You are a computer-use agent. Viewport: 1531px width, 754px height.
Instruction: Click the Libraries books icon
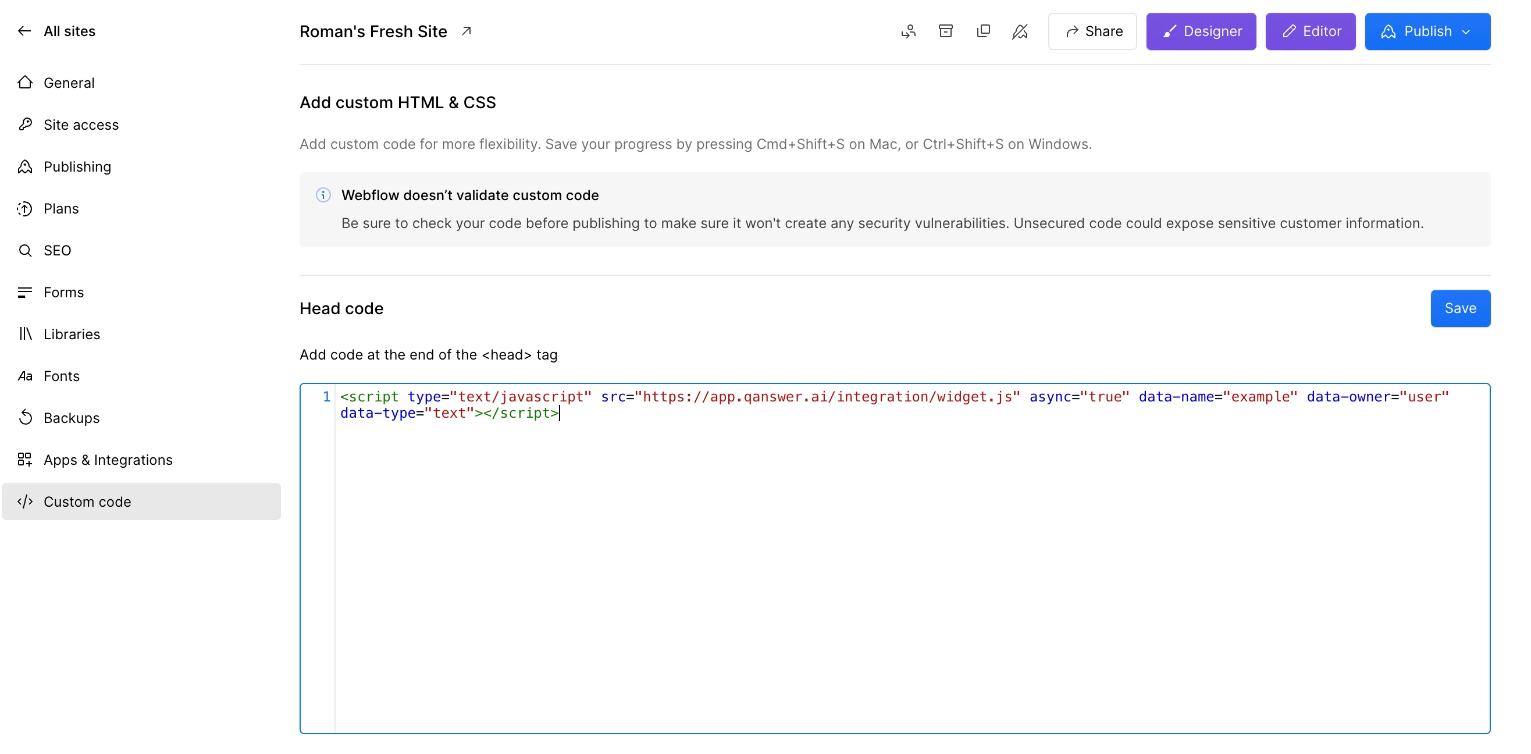pos(25,333)
